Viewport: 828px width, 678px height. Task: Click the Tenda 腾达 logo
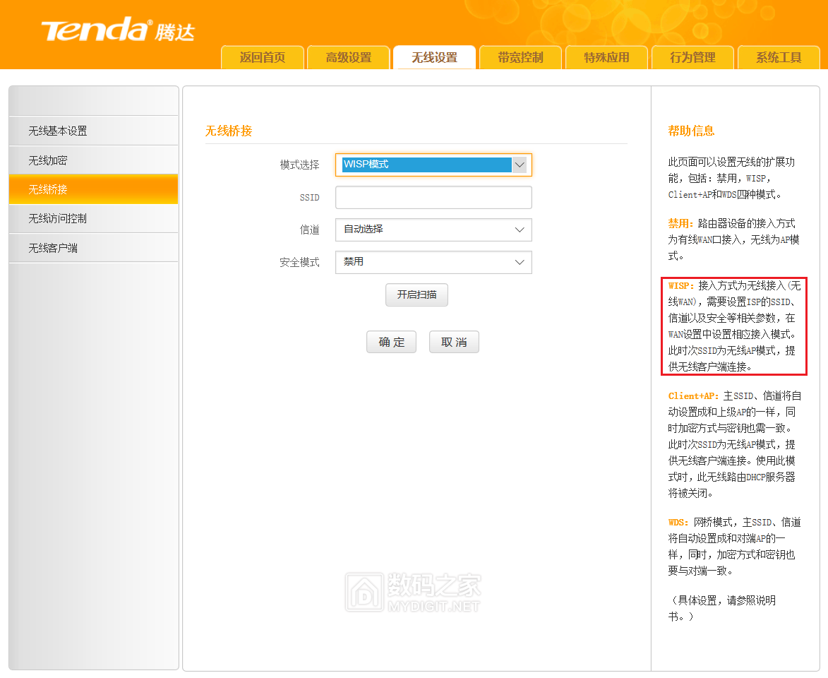coord(118,29)
